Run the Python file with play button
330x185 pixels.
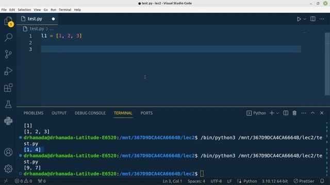pyautogui.click(x=299, y=19)
